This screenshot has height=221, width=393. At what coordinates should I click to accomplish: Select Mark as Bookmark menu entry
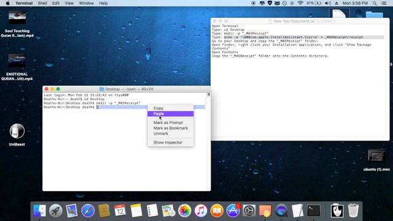171,128
